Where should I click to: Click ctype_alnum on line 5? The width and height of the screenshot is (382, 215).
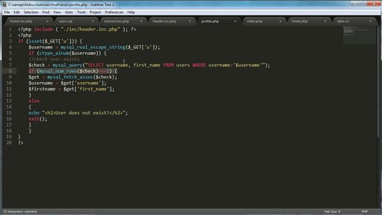click(54, 53)
